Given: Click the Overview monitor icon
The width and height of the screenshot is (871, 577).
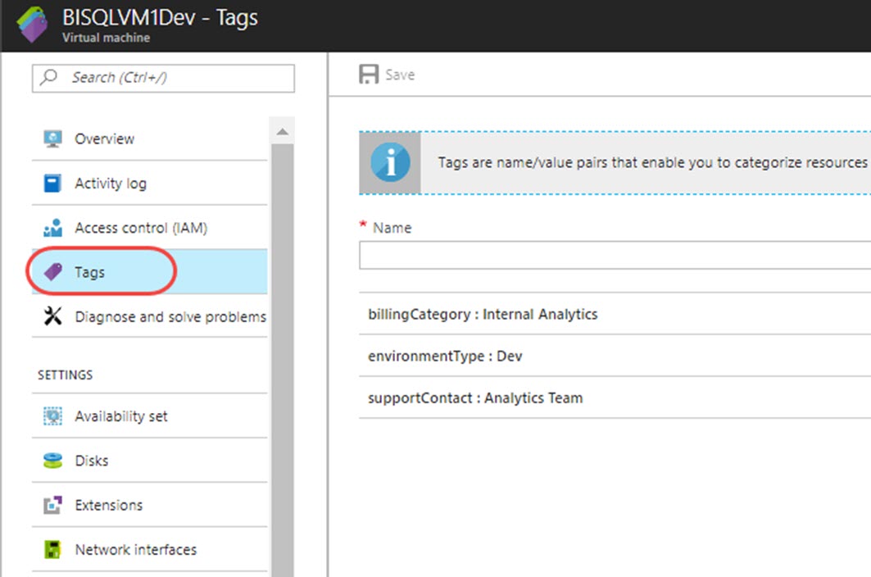Looking at the screenshot, I should (52, 139).
